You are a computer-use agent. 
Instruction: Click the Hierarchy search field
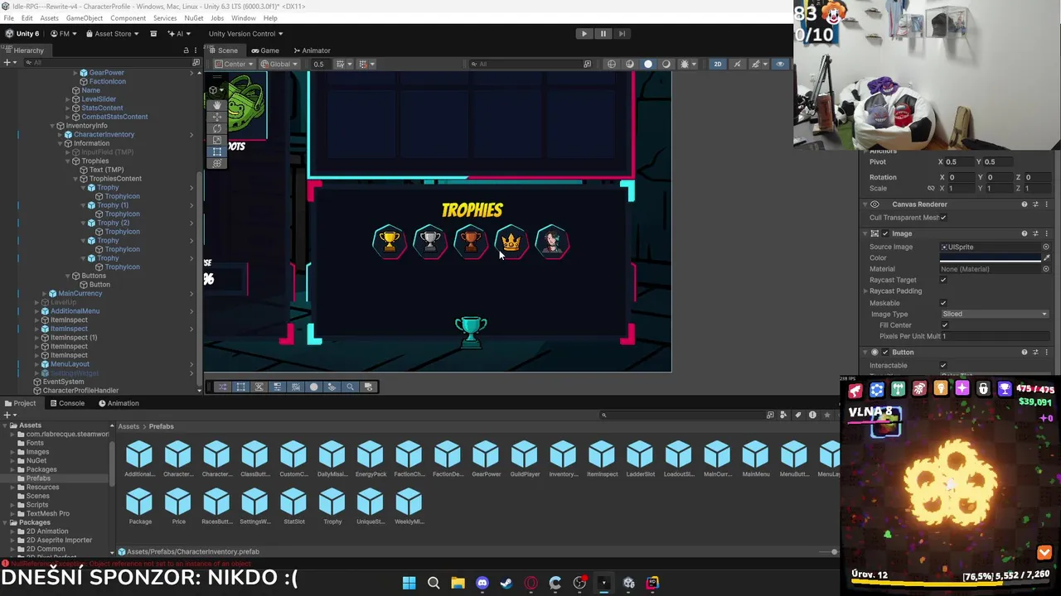[x=108, y=63]
